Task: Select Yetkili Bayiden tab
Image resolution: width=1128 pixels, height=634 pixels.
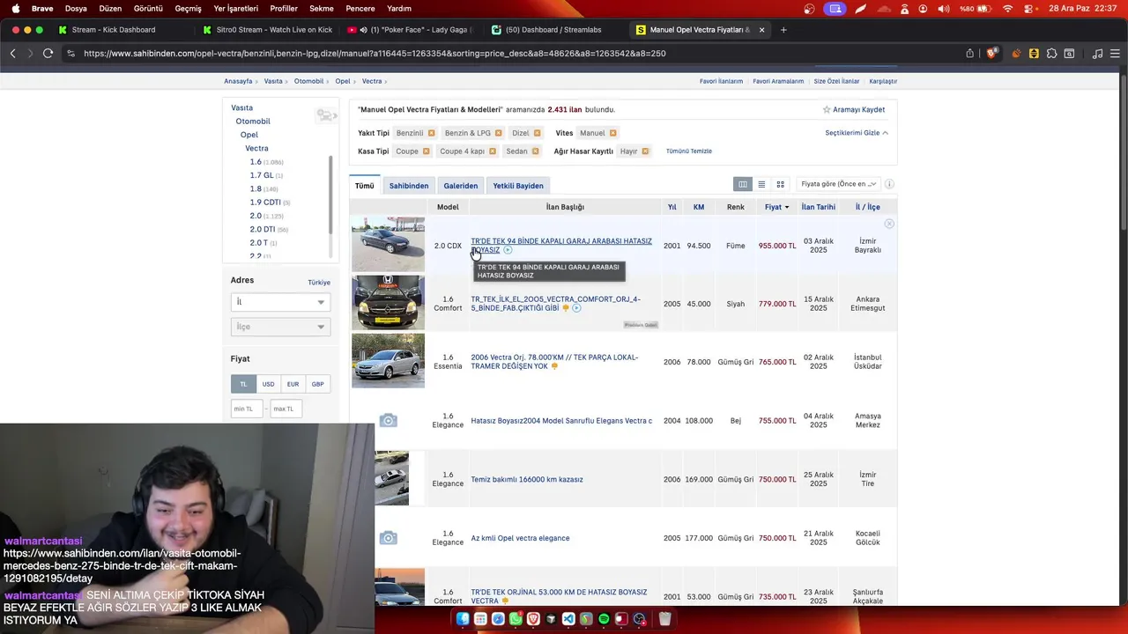Action: click(518, 186)
